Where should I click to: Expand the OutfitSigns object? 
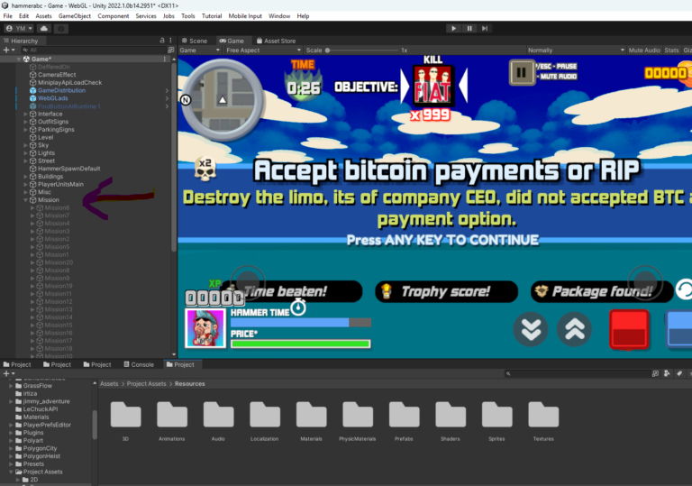click(25, 122)
